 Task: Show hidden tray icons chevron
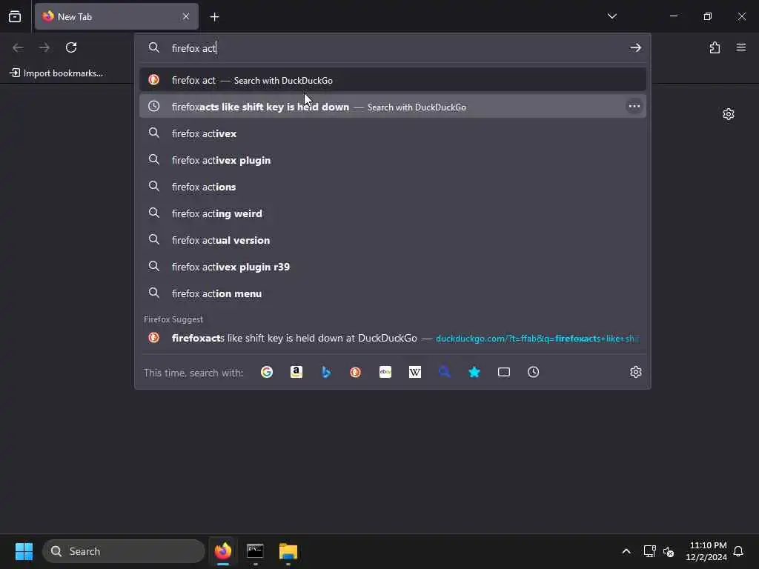coord(626,551)
